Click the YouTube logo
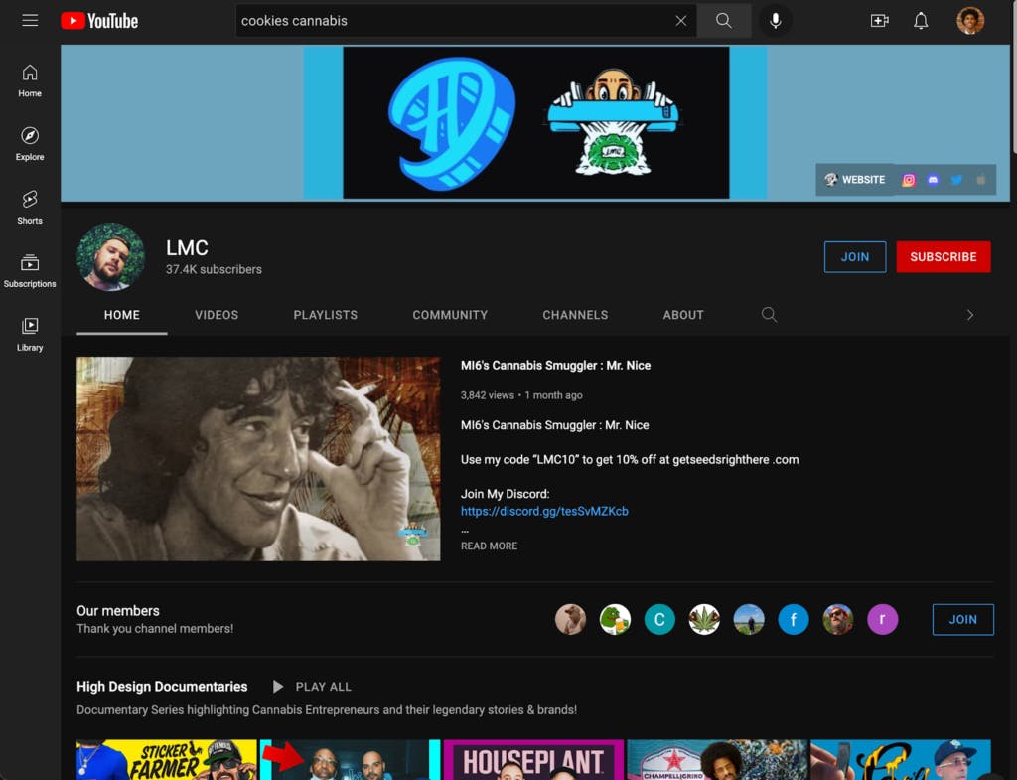The height and width of the screenshot is (780, 1017). [x=99, y=21]
